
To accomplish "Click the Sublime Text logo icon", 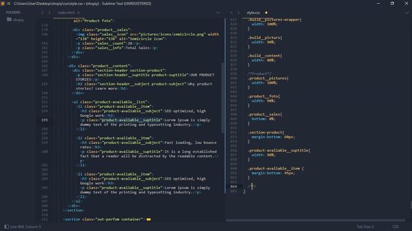I will click(3, 3).
